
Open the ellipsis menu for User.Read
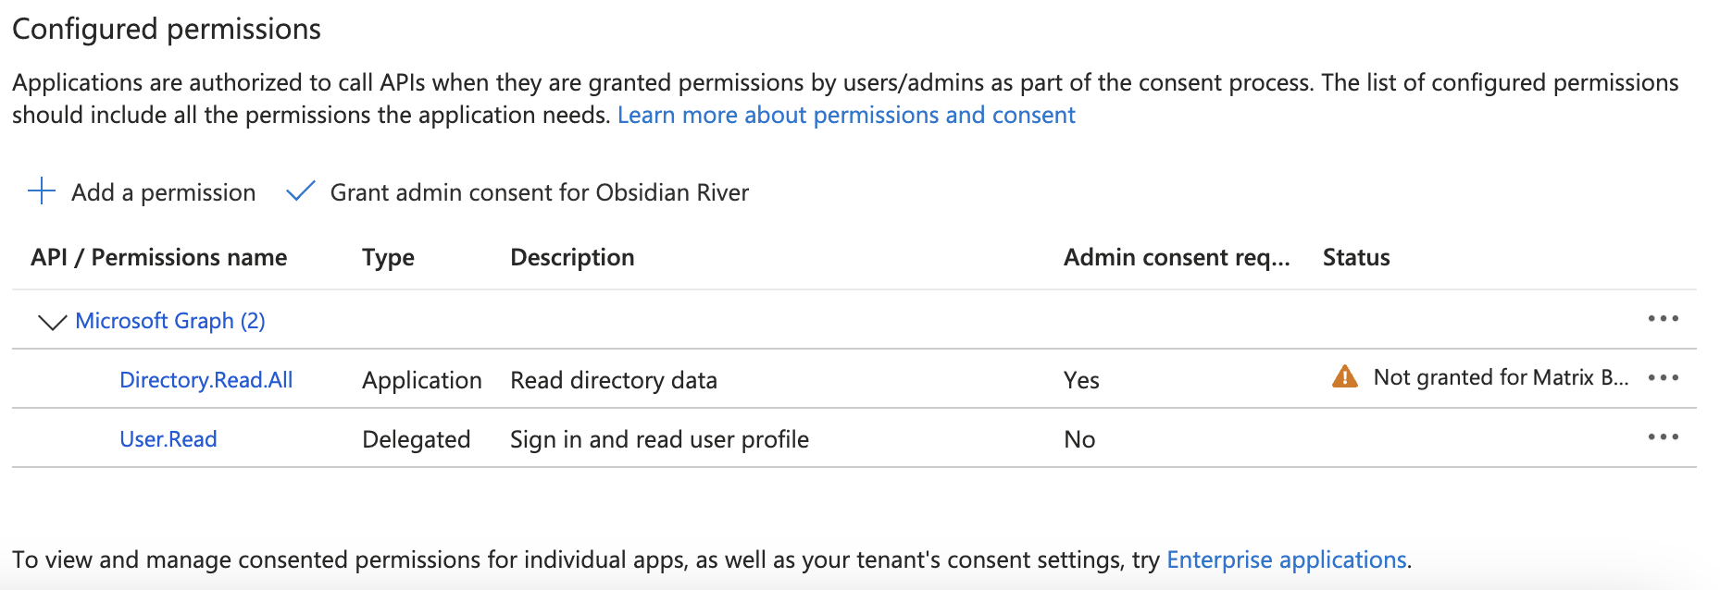tap(1663, 437)
